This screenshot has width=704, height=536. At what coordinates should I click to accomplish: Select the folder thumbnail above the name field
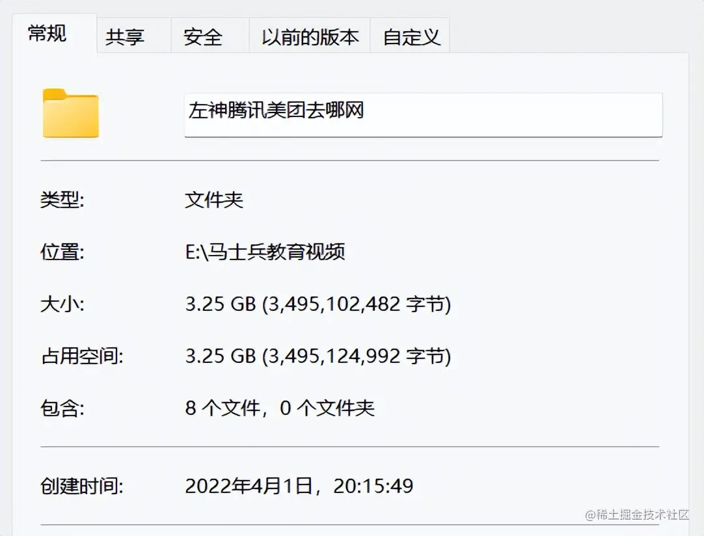click(x=70, y=115)
